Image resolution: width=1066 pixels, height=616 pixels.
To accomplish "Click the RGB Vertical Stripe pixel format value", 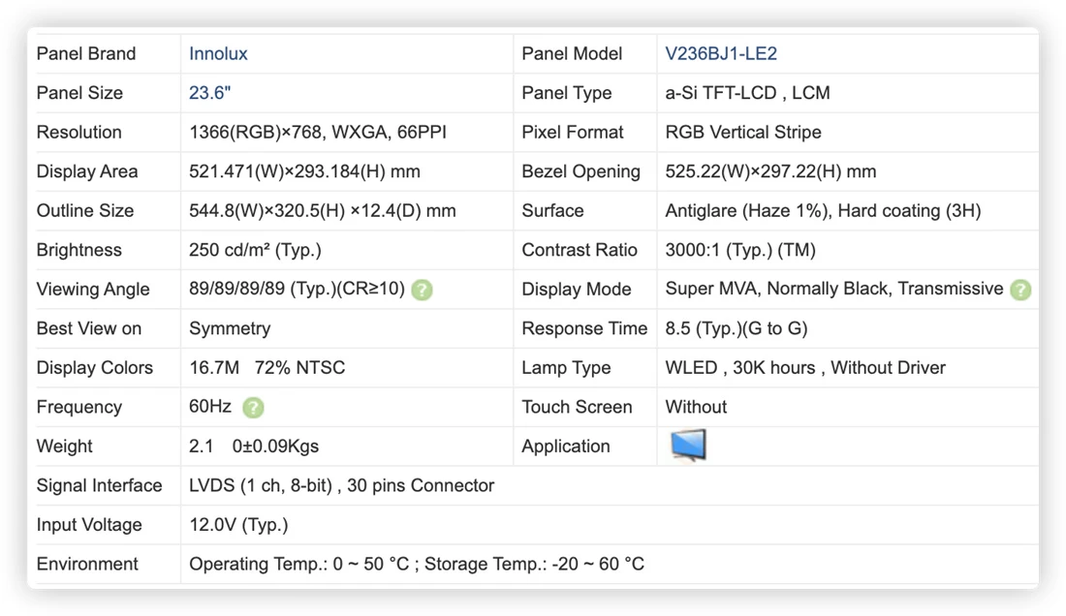I will click(x=743, y=132).
